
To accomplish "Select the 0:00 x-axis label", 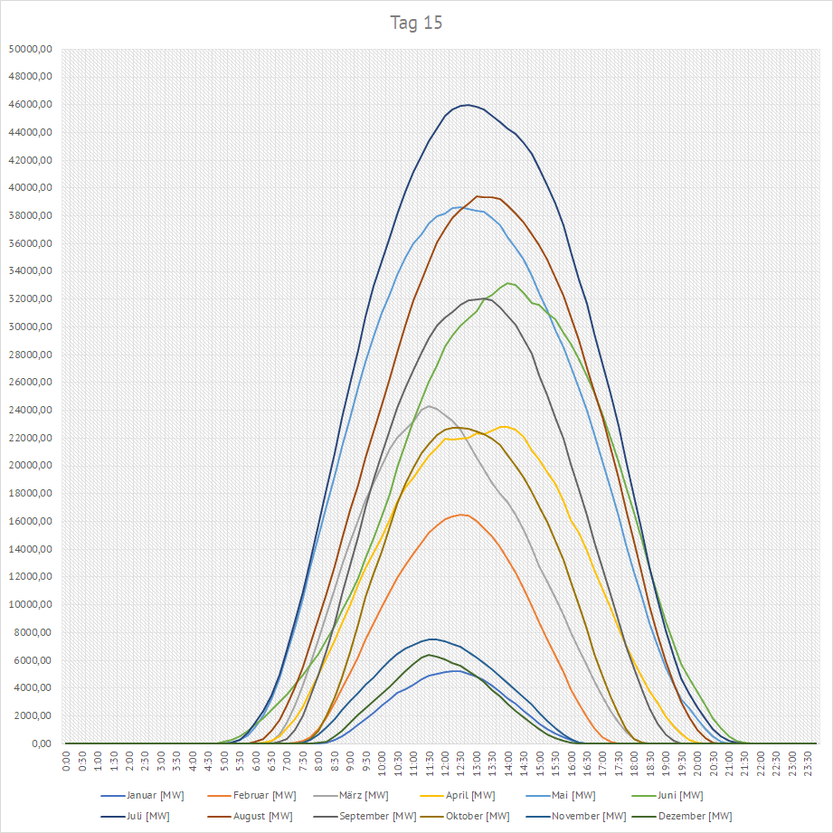I will coord(67,762).
